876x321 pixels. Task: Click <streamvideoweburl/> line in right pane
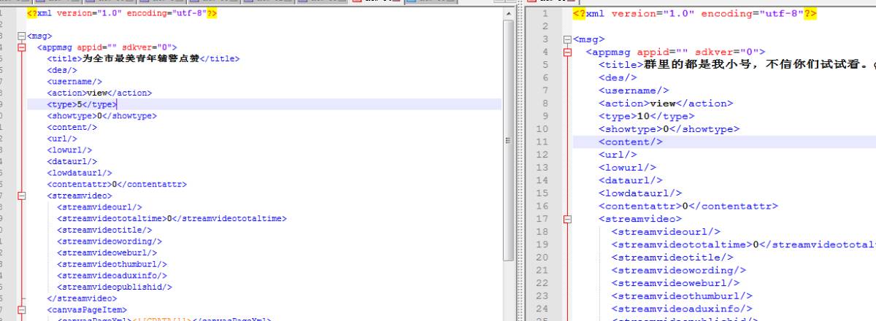(675, 283)
